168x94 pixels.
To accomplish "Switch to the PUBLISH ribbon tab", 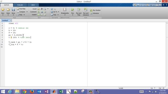I will [20, 5].
